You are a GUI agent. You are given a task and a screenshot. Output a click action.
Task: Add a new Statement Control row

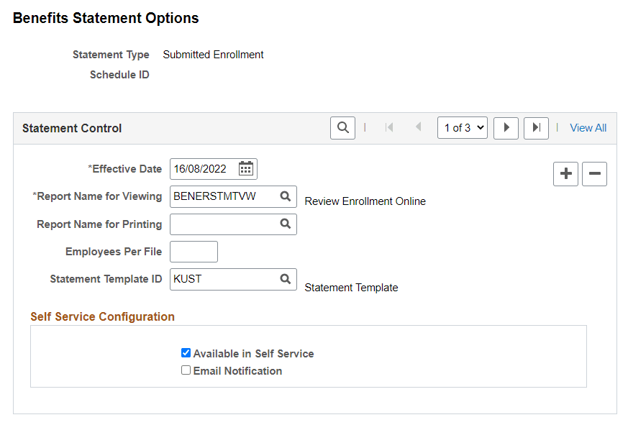click(565, 173)
